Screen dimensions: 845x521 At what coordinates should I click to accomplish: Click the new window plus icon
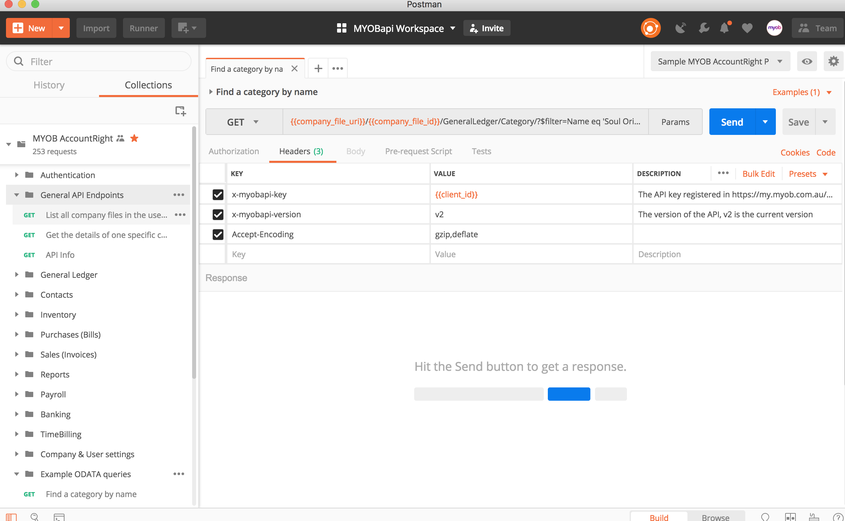[x=188, y=28]
